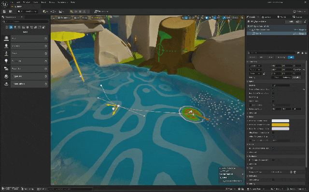Screen dimensions: 309x192
Task: Open the Content Drawer in the status bar
Action: [x=10, y=189]
